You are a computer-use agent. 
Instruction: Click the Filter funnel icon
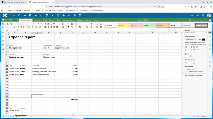(69, 27)
